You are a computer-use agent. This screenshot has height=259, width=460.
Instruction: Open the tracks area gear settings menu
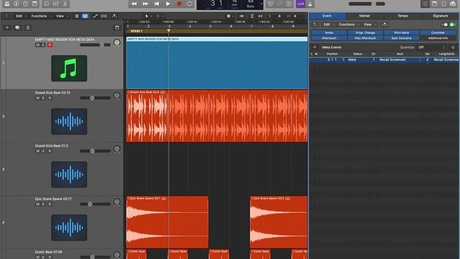229,16
